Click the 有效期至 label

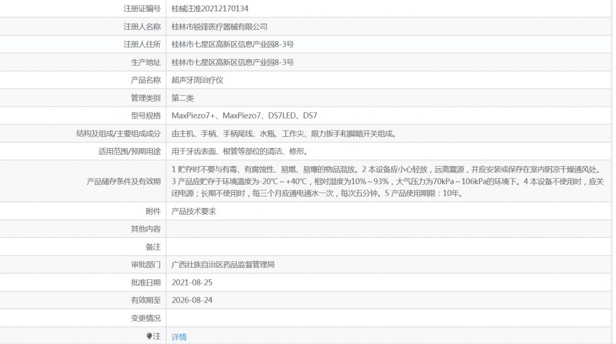(x=146, y=300)
